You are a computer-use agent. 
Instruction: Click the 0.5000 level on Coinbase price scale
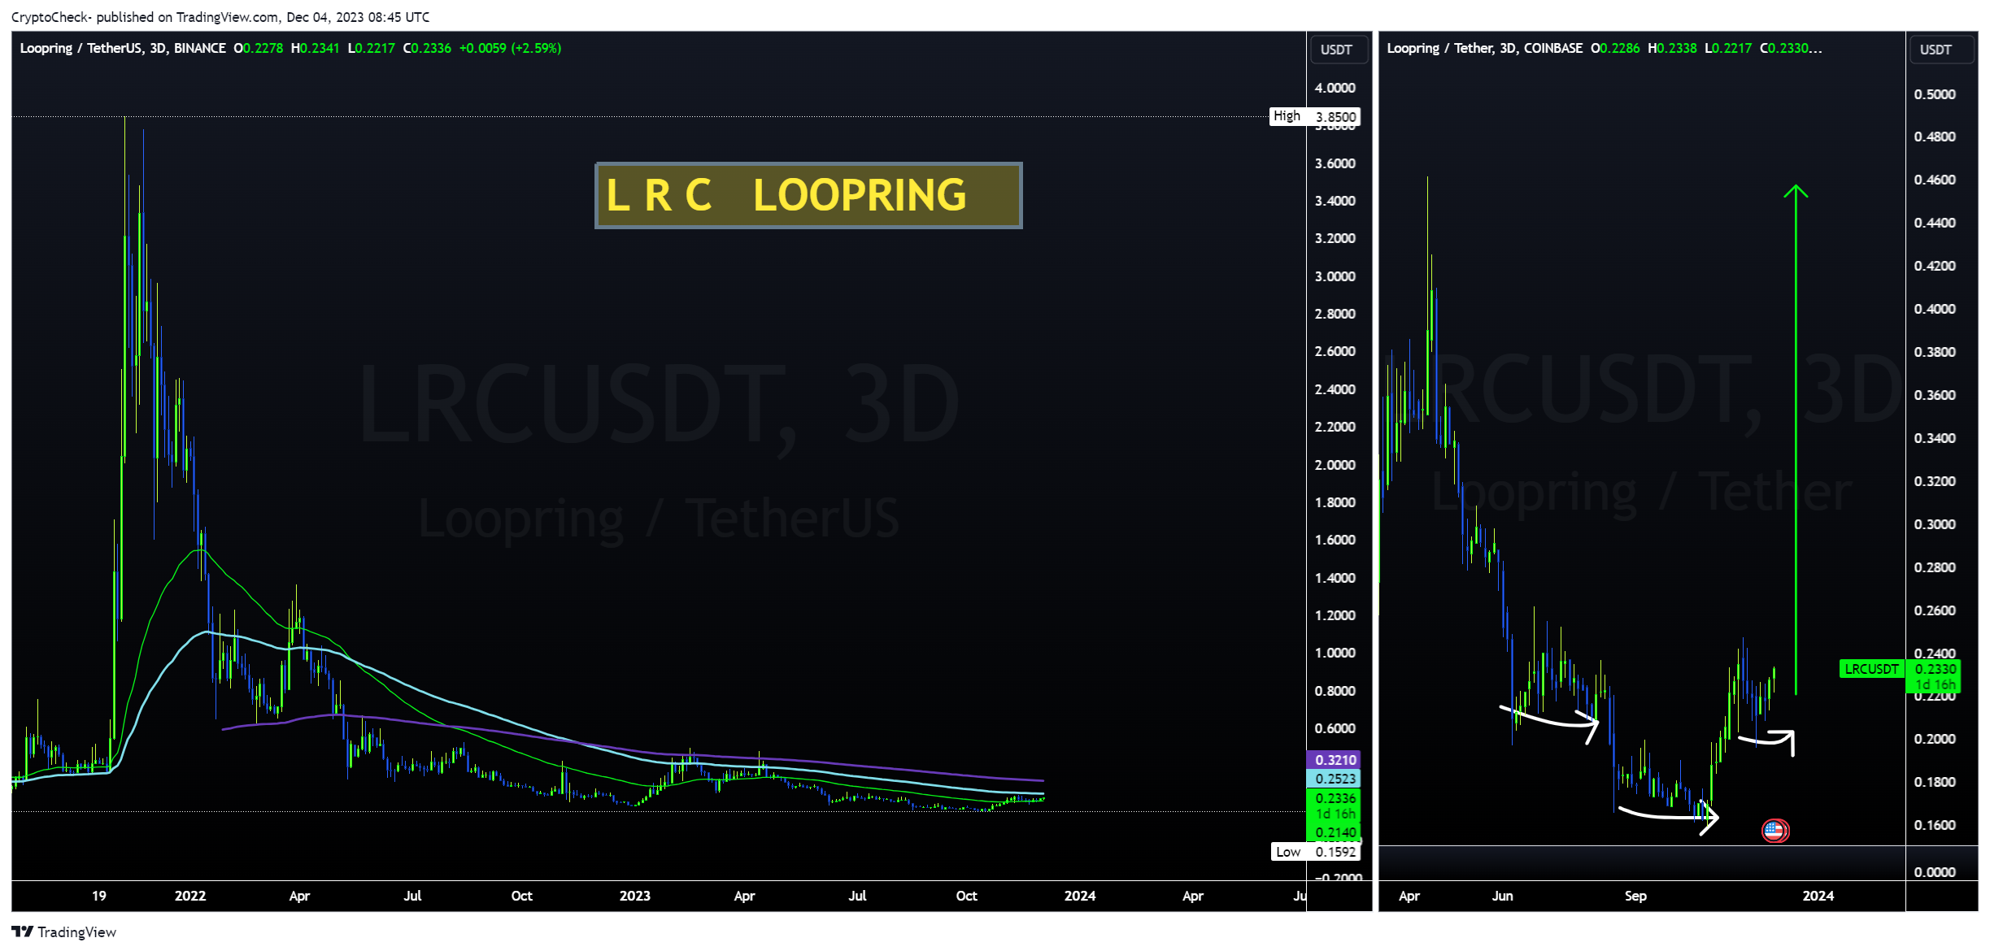coord(1934,94)
